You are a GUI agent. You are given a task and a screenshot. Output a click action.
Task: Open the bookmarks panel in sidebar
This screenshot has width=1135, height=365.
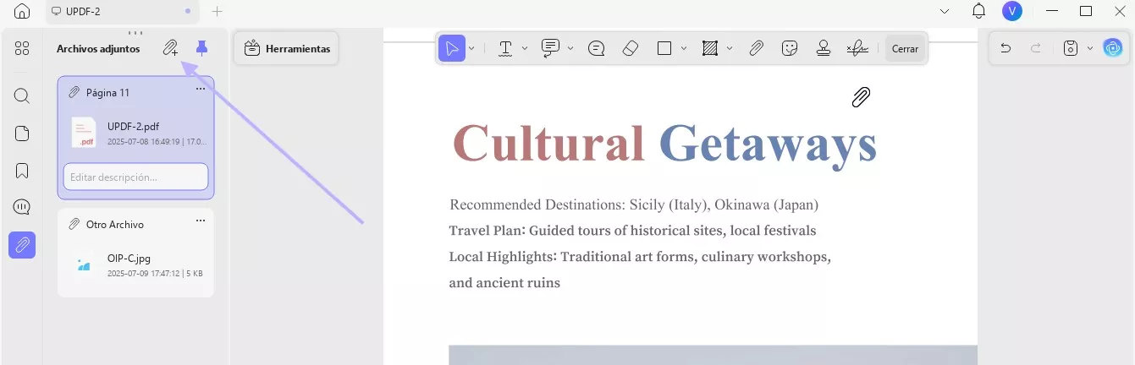pyautogui.click(x=22, y=171)
